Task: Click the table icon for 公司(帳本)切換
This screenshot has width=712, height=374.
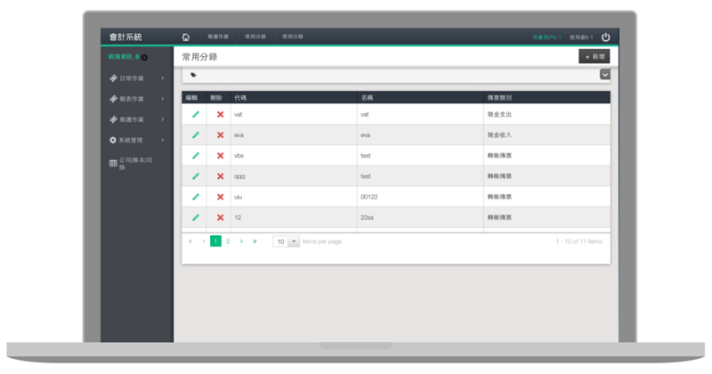Action: (113, 163)
